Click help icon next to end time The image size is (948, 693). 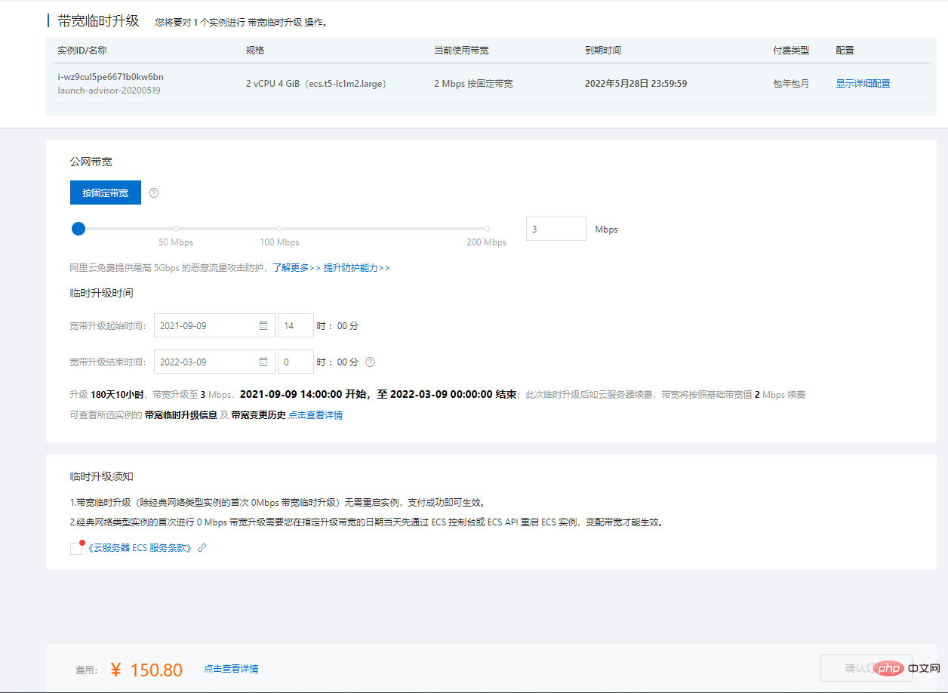pyautogui.click(x=370, y=362)
